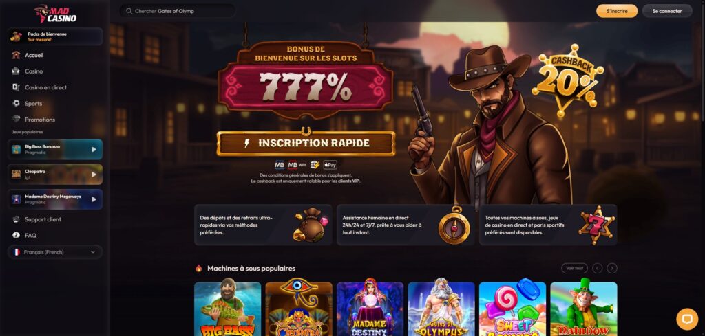Launch Madame Destiny Megaways sidebar game
Viewport: 705px width, 336px height.
55,199
